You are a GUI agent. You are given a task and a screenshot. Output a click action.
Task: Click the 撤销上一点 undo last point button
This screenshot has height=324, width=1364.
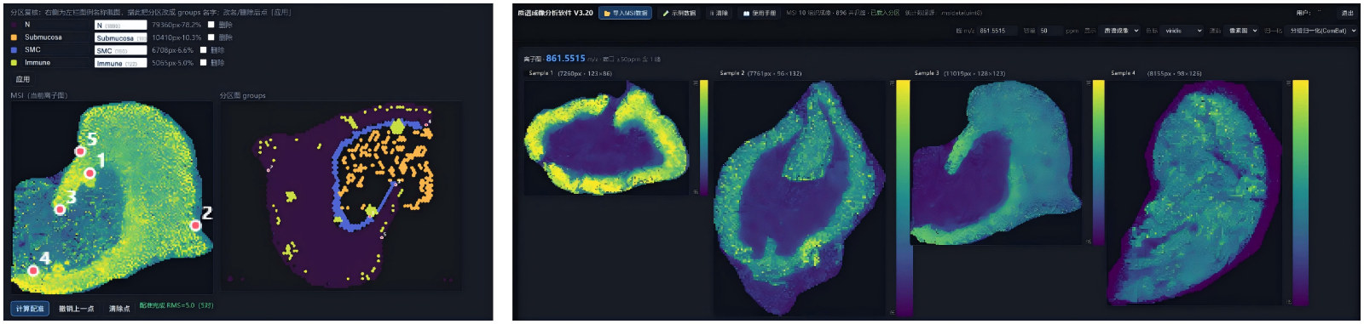[x=77, y=308]
